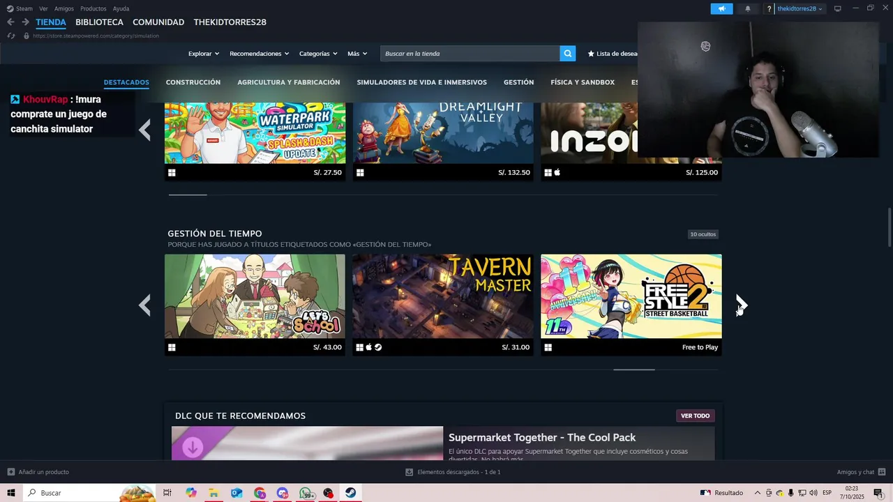This screenshot has width=893, height=502.
Task: Open the Waterpark Simulator game card
Action: coord(255,142)
